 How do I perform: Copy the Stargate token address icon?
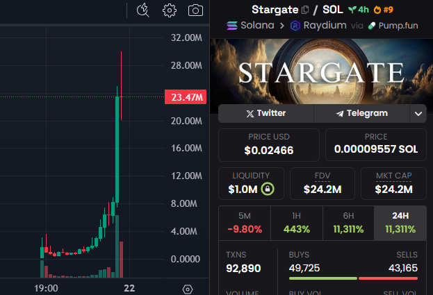[x=305, y=10]
